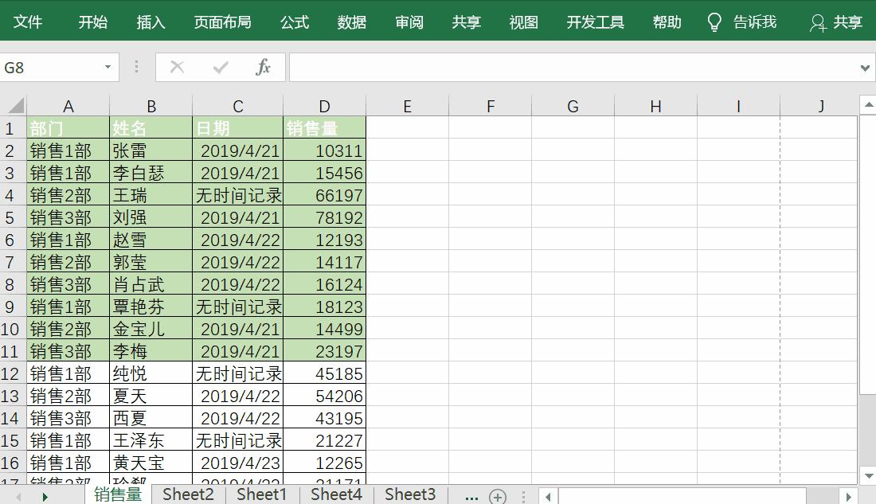Switch to the Sheet2 worksheet tab
The width and height of the screenshot is (876, 504).
click(188, 494)
